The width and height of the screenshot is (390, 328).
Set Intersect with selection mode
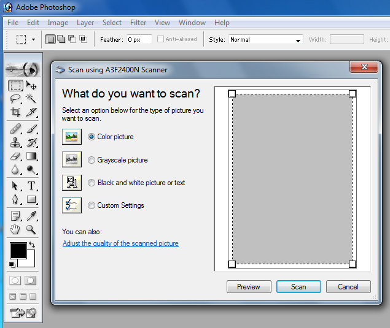83,39
